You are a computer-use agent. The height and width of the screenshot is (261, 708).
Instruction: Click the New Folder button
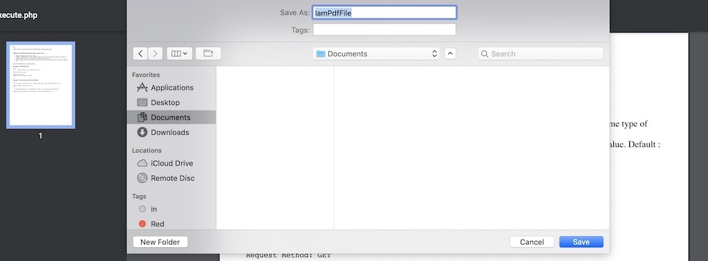160,242
